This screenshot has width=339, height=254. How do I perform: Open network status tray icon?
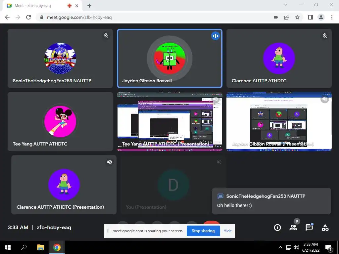288,247
